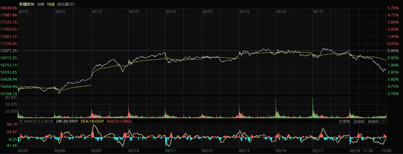This screenshot has height=154, width=403.
Task: Select the 02/07 date on time axis
Action: tap(97, 151)
